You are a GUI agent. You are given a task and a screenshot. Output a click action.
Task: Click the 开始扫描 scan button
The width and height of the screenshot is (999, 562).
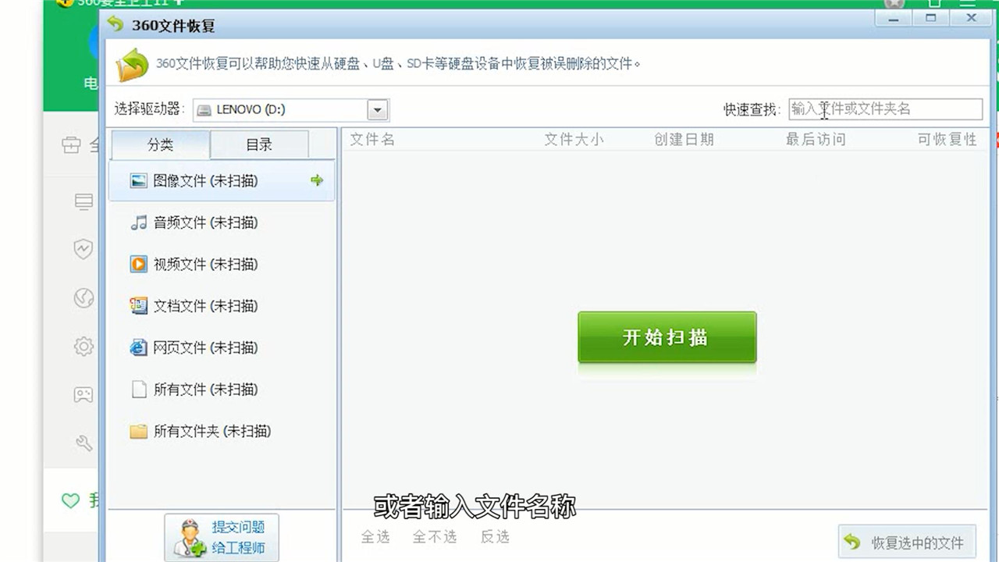point(667,336)
